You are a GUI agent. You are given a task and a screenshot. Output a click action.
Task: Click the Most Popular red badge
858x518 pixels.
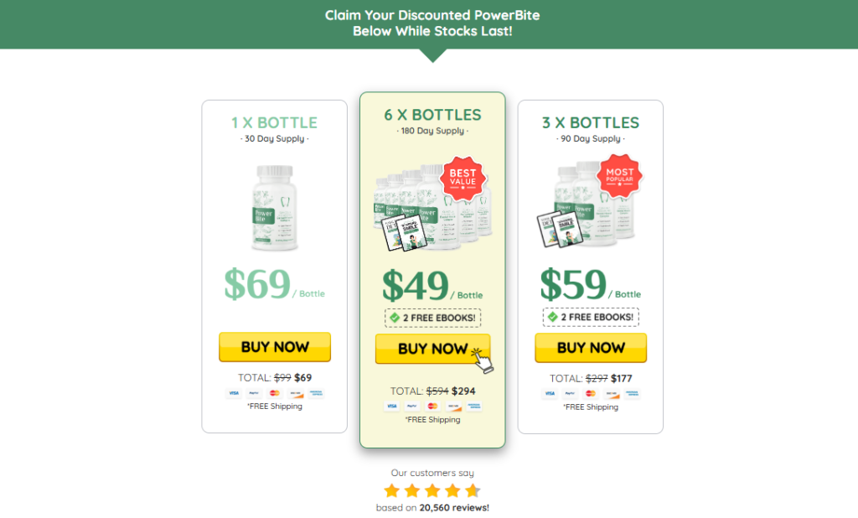pos(619,175)
